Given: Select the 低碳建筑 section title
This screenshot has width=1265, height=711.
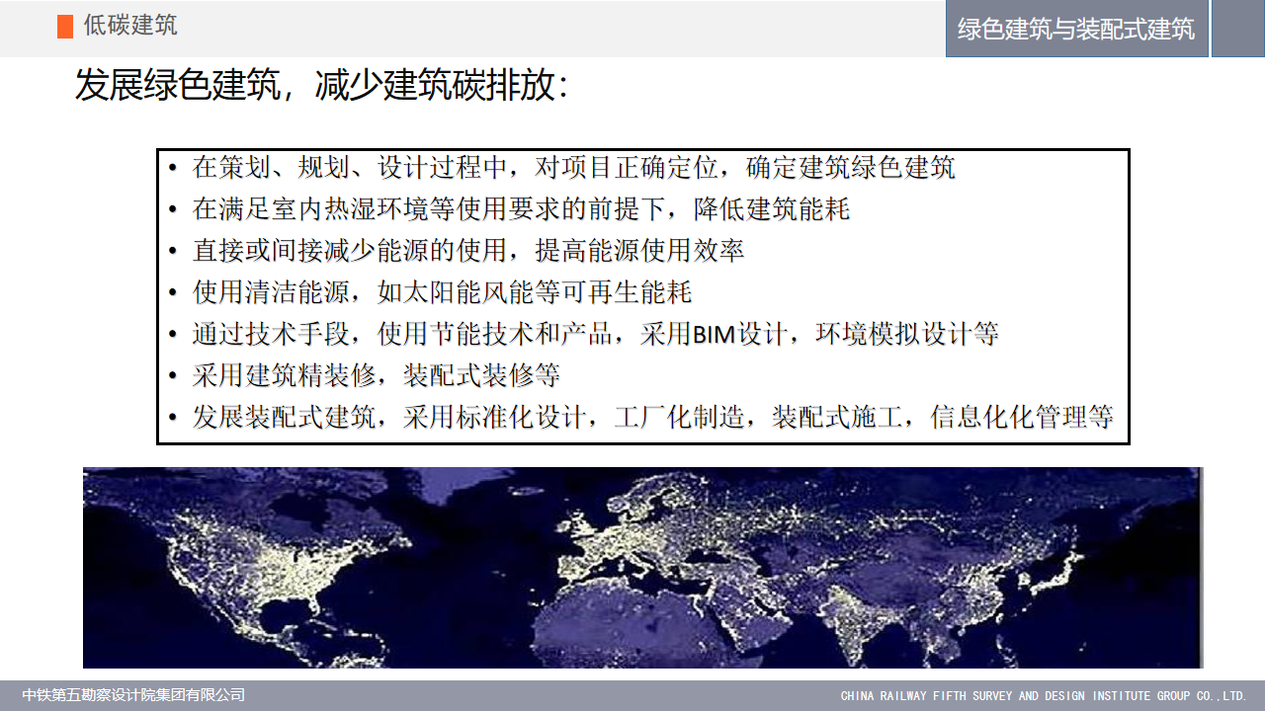Looking at the screenshot, I should click(130, 26).
